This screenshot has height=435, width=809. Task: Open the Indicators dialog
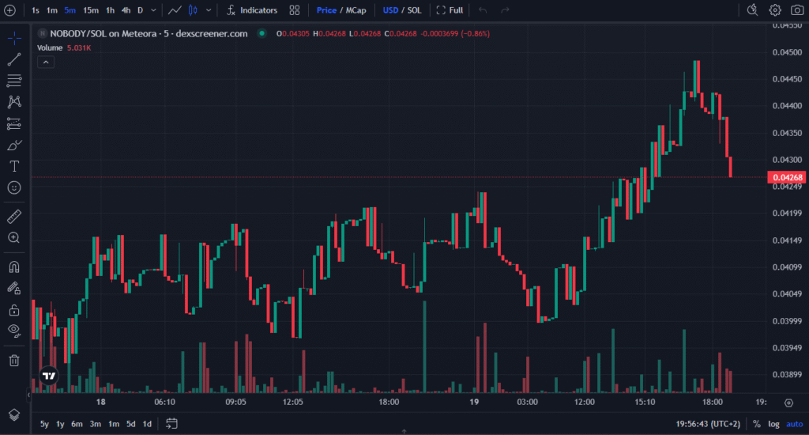pyautogui.click(x=251, y=10)
